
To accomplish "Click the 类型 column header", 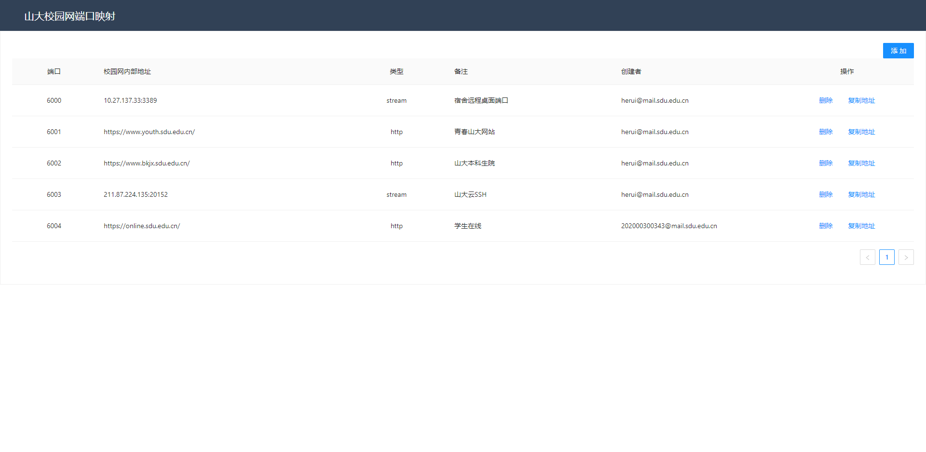I will [x=396, y=71].
